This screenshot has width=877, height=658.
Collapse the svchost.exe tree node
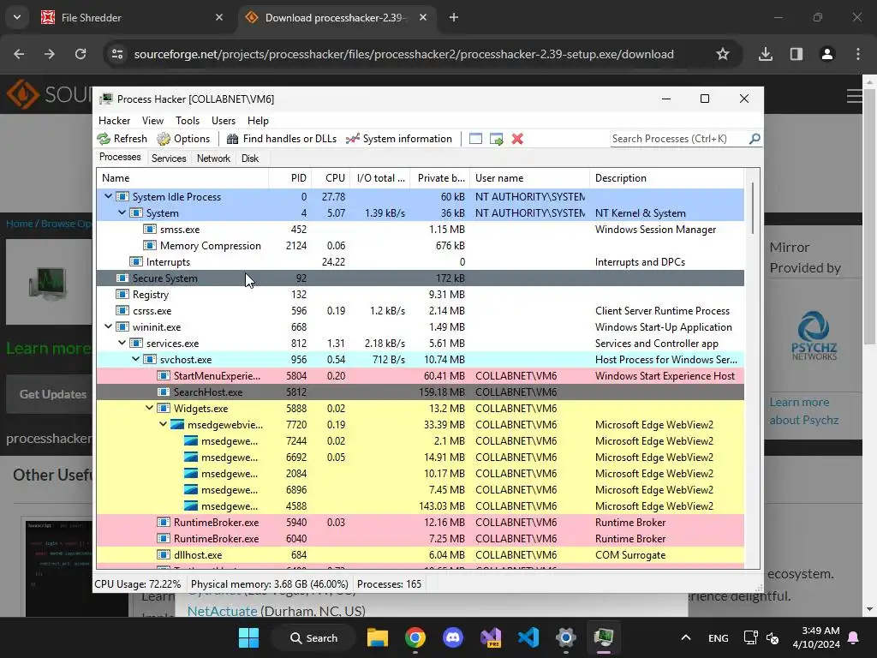coord(136,359)
